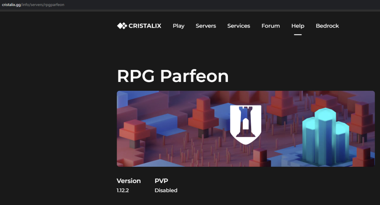Click the 1.12.2 version value
The height and width of the screenshot is (205, 380).
pyautogui.click(x=123, y=190)
